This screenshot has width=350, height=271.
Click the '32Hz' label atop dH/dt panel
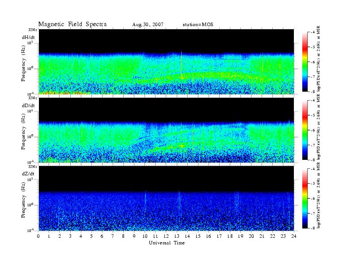point(33,30)
